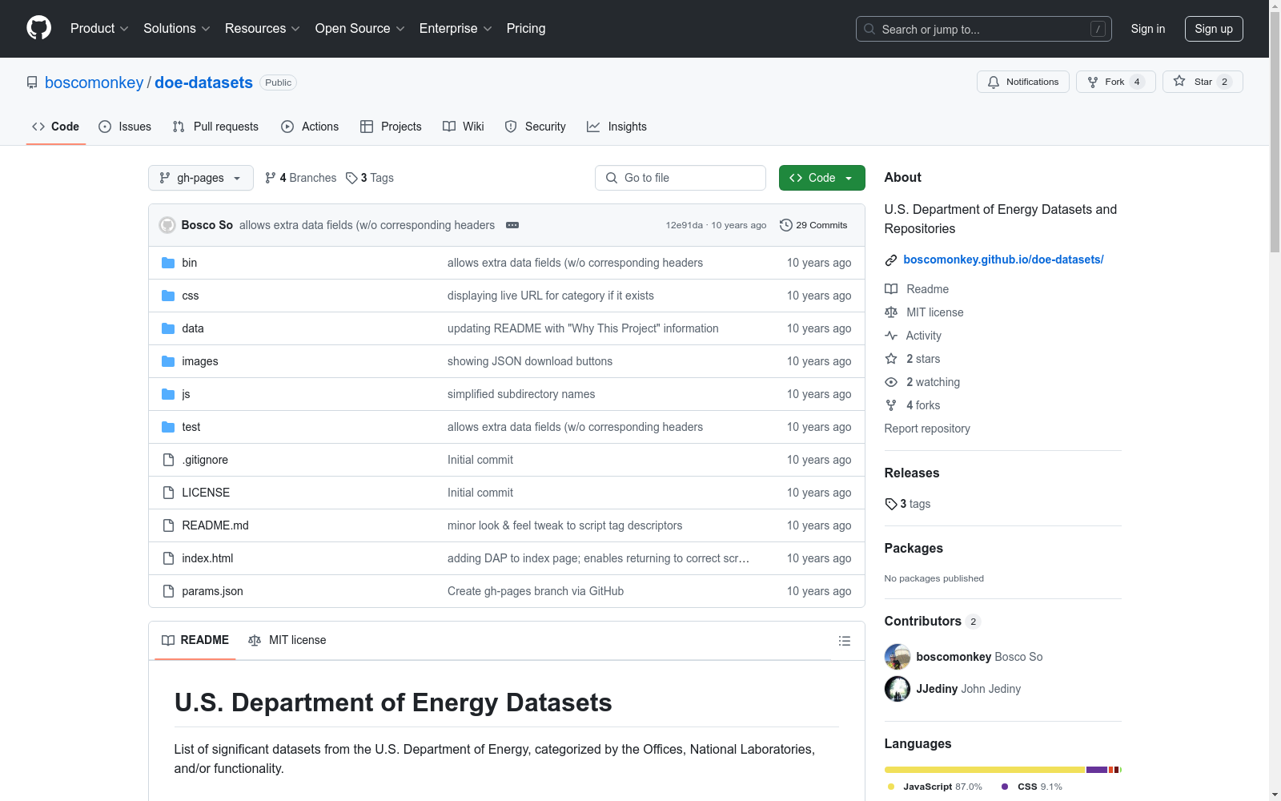
Task: Click the GitHub logo icon
Action: pyautogui.click(x=38, y=28)
